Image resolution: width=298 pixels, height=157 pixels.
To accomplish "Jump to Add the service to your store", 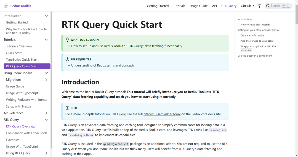I will (x=257, y=41).
